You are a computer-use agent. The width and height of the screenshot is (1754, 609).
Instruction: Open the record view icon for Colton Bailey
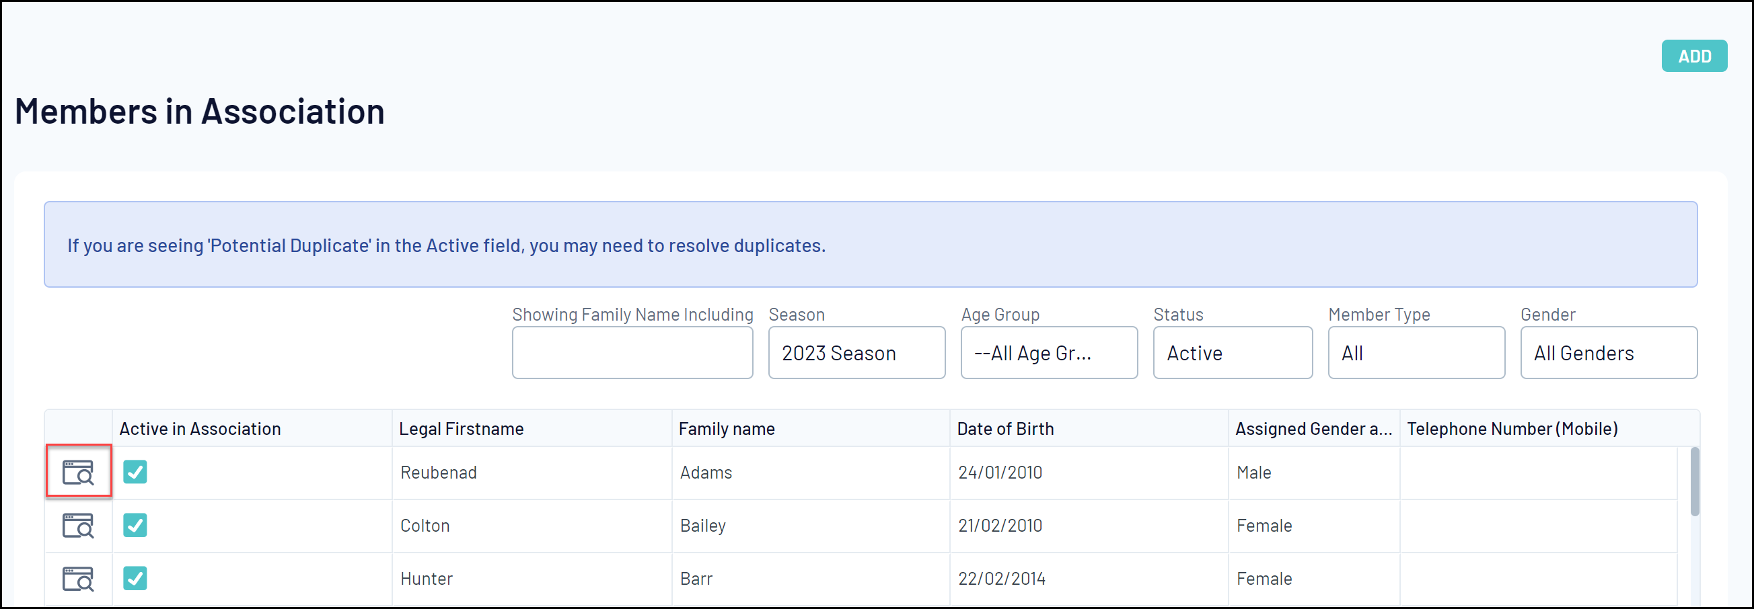78,525
